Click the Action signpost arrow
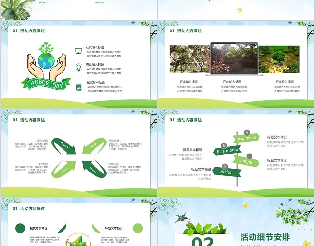The image size is (315, 246). tap(226, 172)
